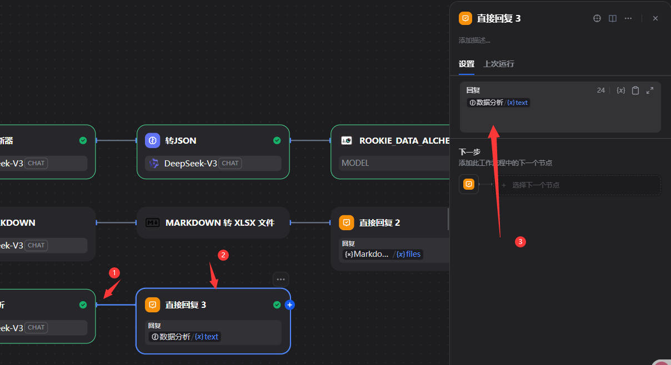Open the three-dot menu in the panel header

tap(628, 18)
